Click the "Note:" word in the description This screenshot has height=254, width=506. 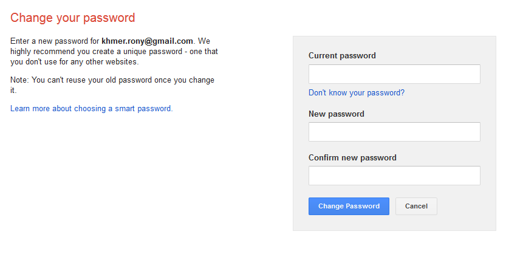pyautogui.click(x=19, y=80)
